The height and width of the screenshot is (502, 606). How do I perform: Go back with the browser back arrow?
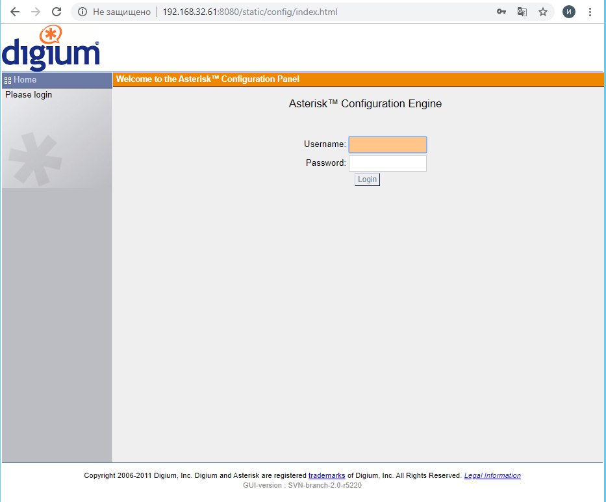(15, 12)
